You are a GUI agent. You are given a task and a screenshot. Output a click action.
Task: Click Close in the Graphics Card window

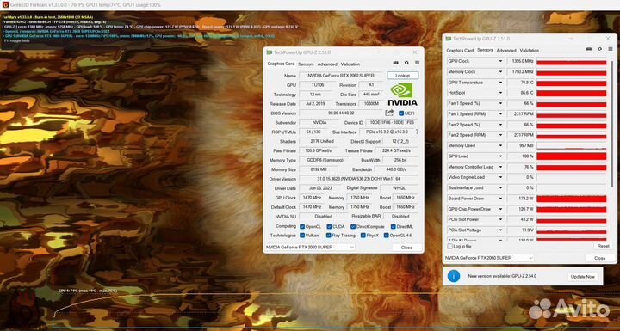coord(406,248)
